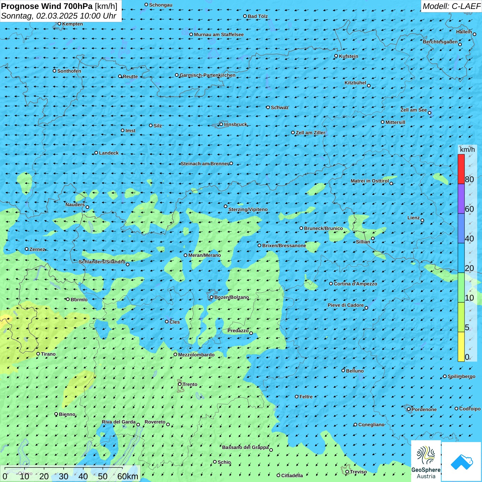Click the Cortina d'Ampezzo label
Viewport: 482px width, 482px height.
click(355, 284)
